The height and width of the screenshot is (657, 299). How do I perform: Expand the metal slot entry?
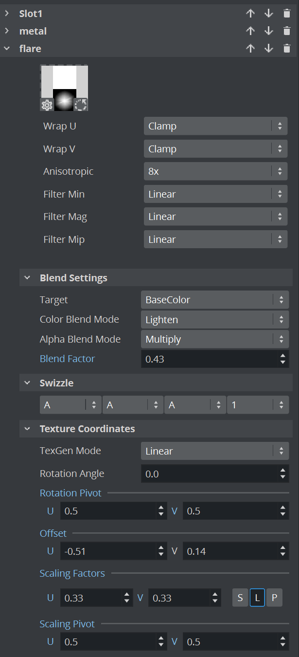click(7, 31)
